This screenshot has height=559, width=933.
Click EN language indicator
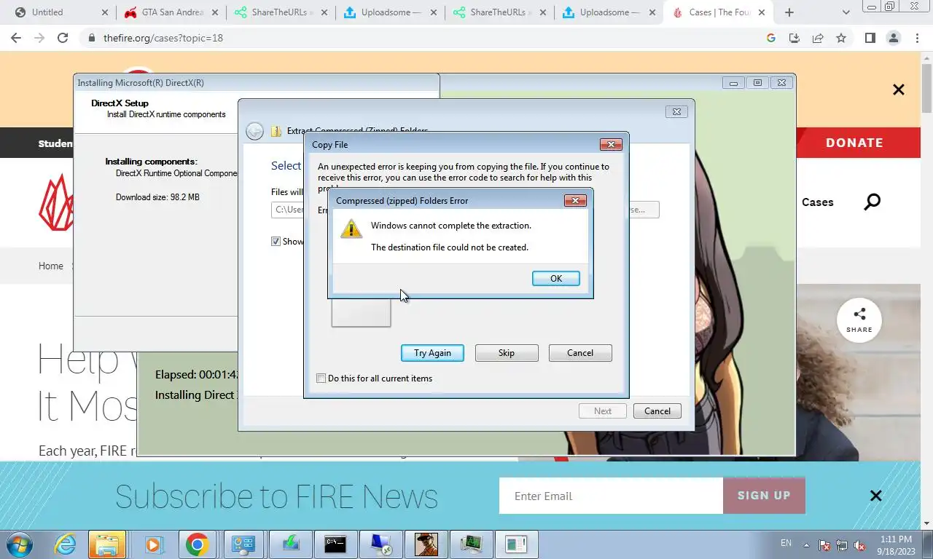(786, 543)
